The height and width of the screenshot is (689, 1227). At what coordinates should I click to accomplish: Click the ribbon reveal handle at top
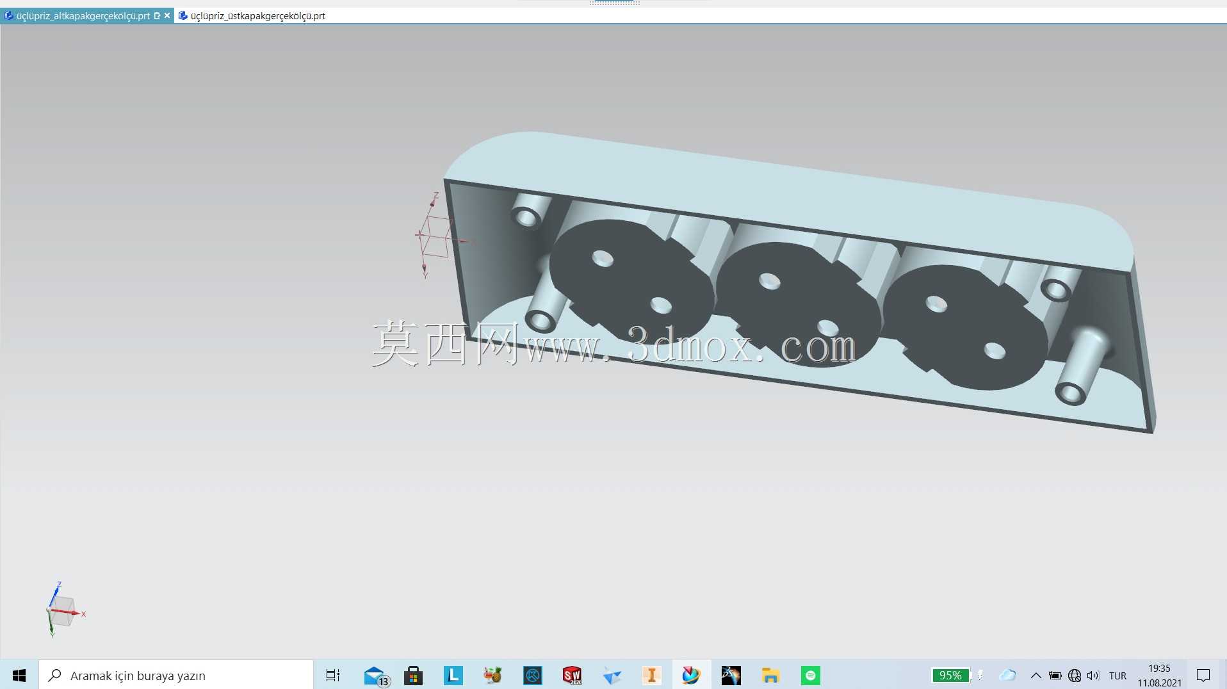[614, 3]
